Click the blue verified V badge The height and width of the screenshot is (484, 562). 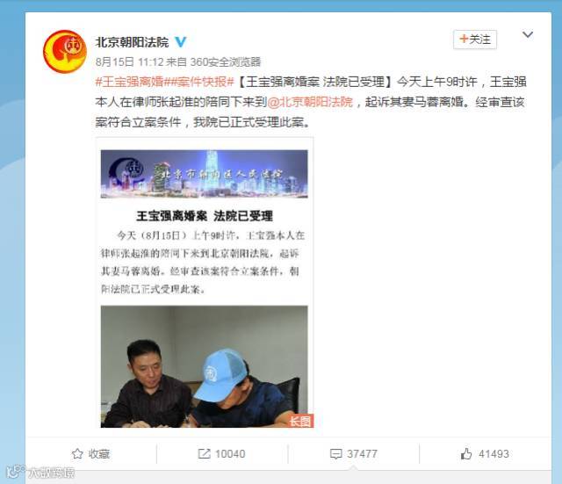180,42
